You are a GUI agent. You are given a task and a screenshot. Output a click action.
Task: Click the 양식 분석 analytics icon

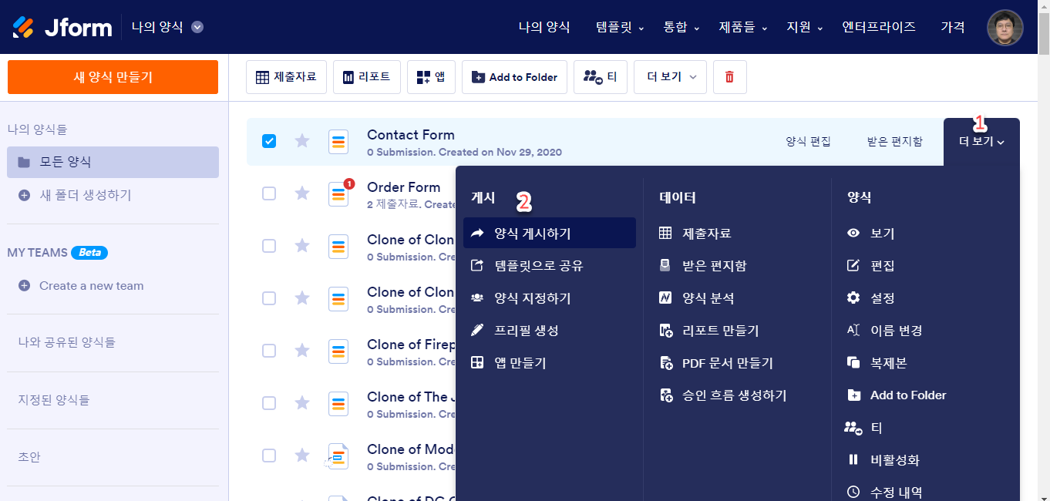(665, 298)
